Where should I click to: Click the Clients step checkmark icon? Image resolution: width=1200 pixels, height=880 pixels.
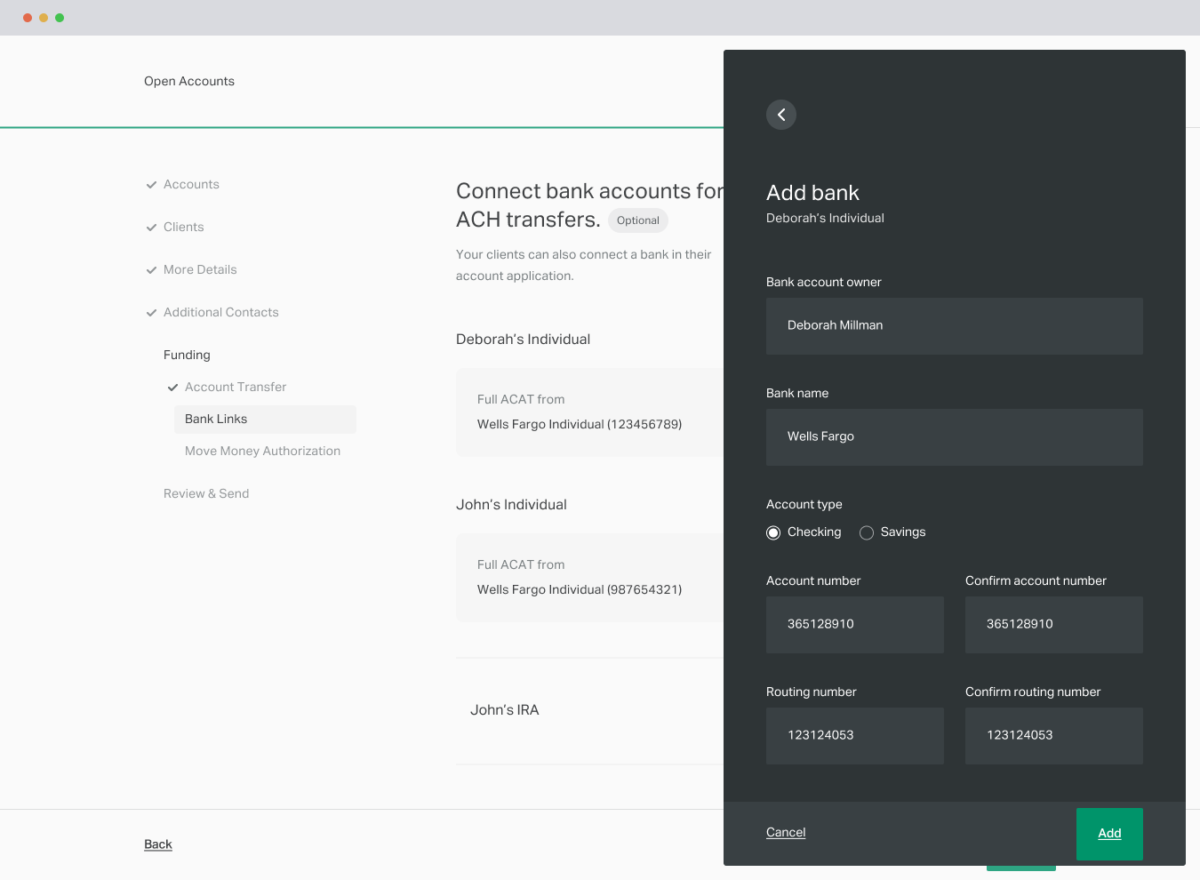point(151,228)
